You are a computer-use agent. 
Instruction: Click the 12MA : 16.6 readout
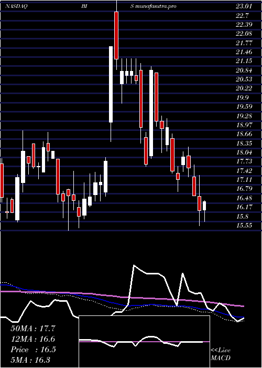click(33, 339)
